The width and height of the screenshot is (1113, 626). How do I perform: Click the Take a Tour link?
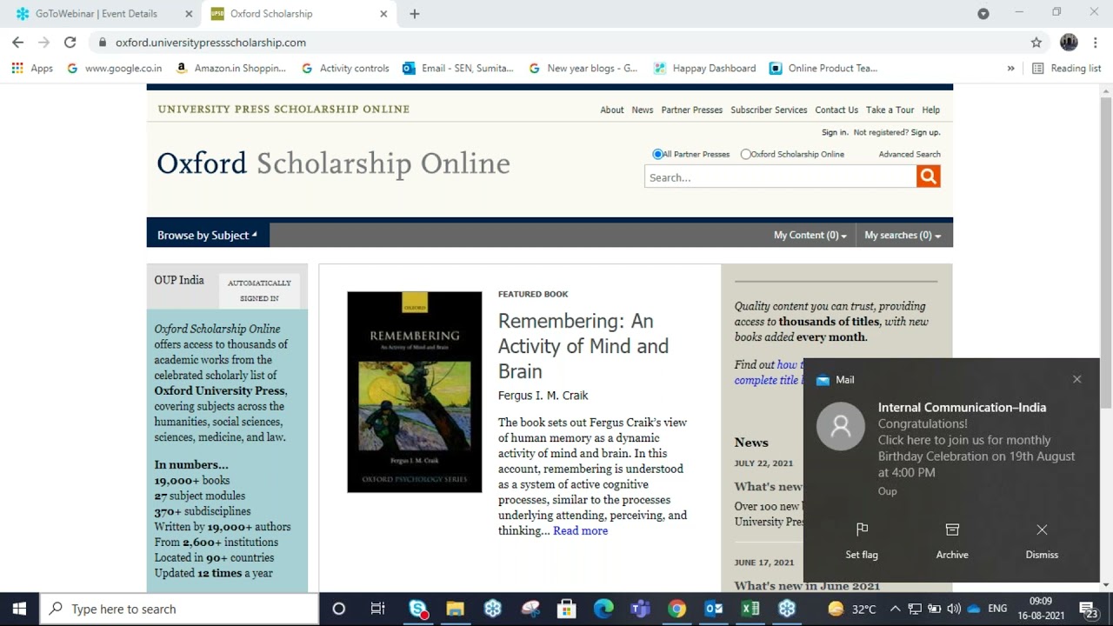(890, 110)
